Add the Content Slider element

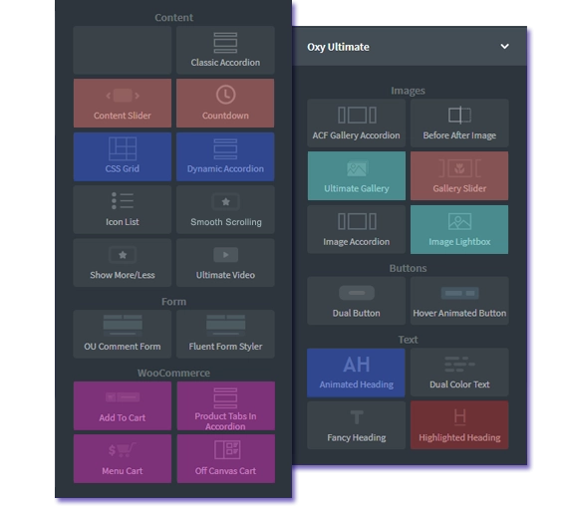[123, 104]
